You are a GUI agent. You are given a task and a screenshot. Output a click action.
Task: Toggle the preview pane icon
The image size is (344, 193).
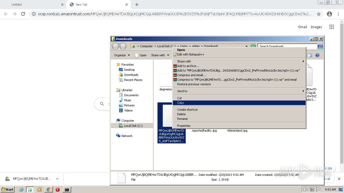coord(310,55)
